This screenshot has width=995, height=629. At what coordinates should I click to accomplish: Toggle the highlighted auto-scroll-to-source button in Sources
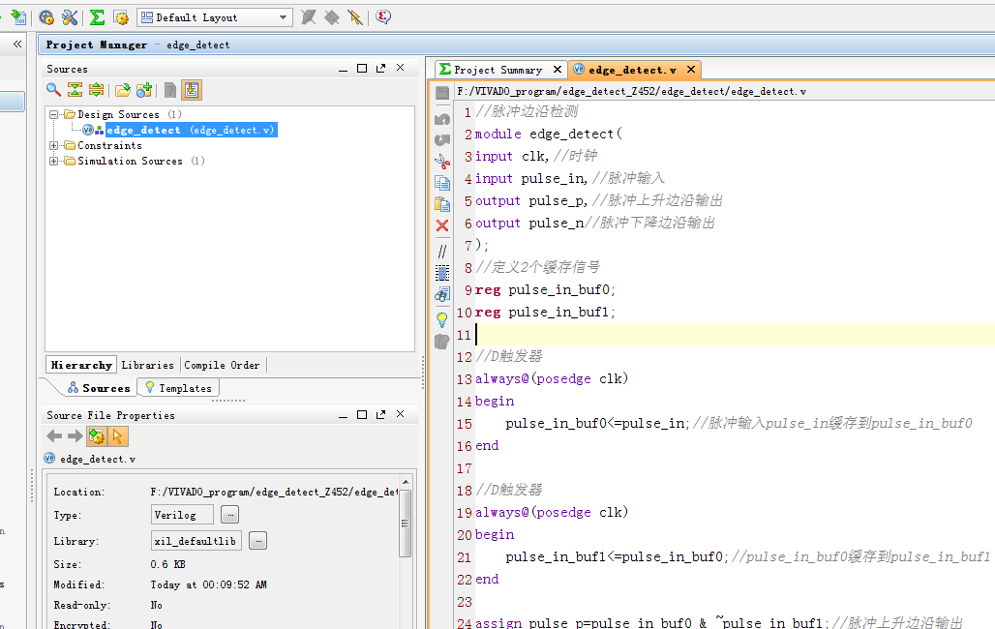[191, 90]
